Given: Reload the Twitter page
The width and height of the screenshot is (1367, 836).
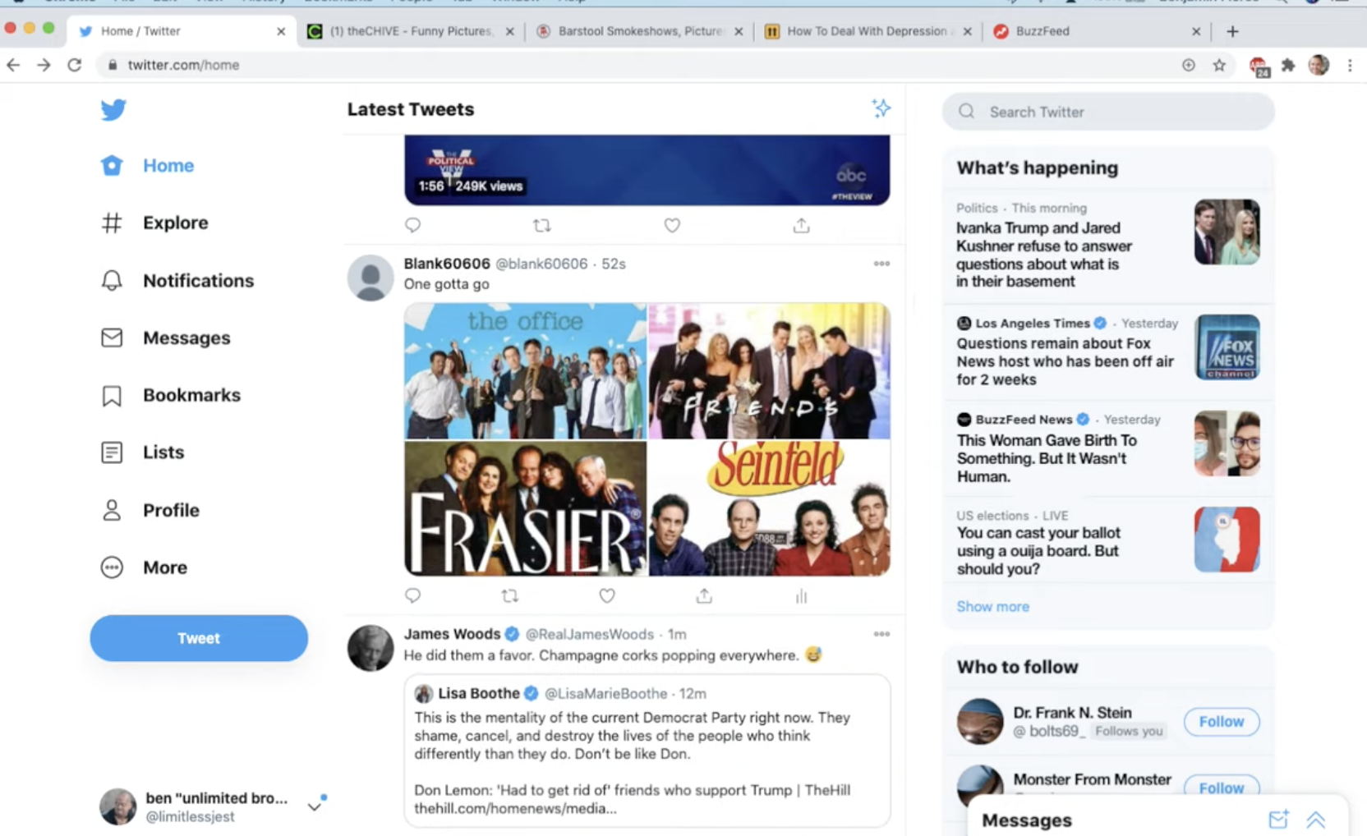Looking at the screenshot, I should (x=75, y=65).
